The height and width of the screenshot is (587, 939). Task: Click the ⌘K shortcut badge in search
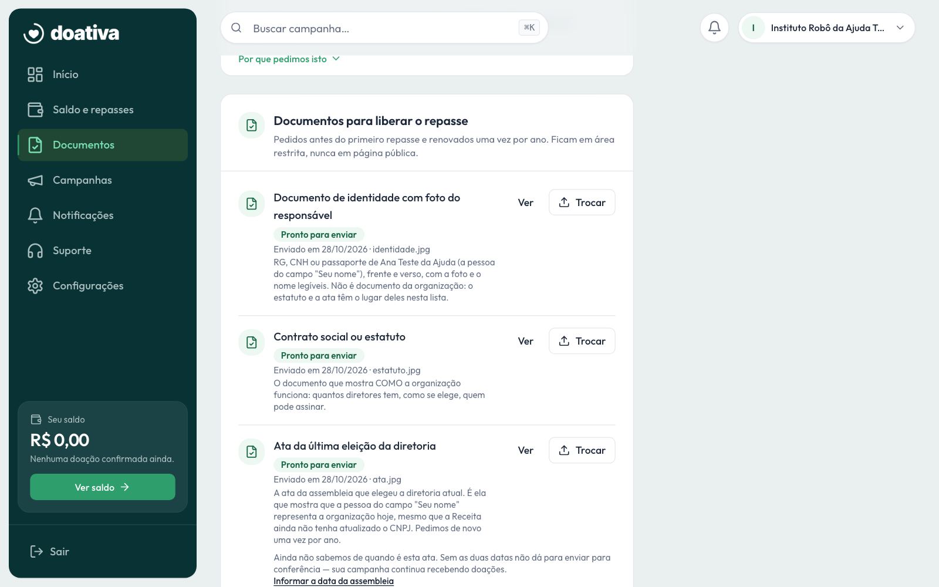pos(529,28)
